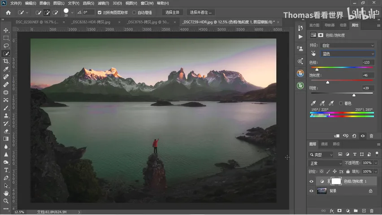The image size is (382, 215).
Task: Toggle Sample All Layers checkbox
Action: (x=100, y=13)
